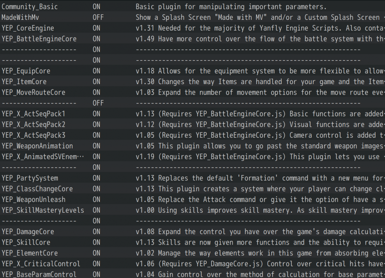Click the 'v1.12 (Requires YEP_BattleEngineCore.js) Visual' description
The image size is (385, 278).
tap(260, 125)
